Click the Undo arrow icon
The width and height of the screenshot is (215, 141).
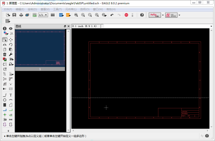pos(112,15)
